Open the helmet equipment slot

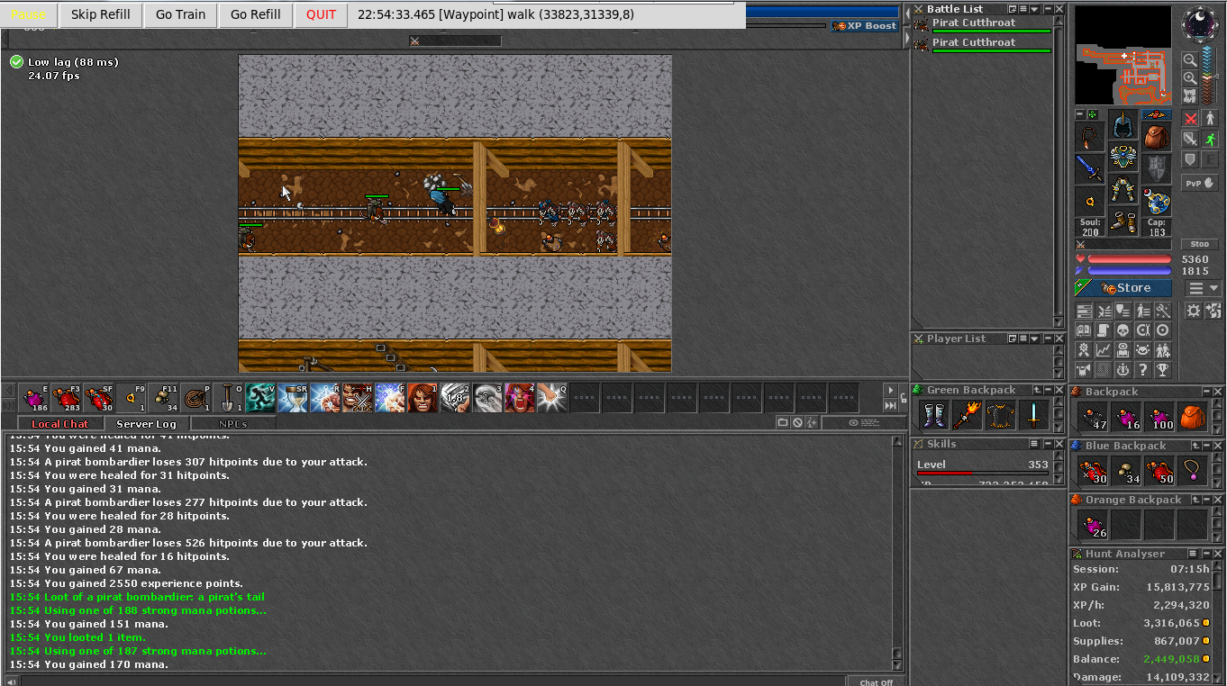pyautogui.click(x=1122, y=124)
